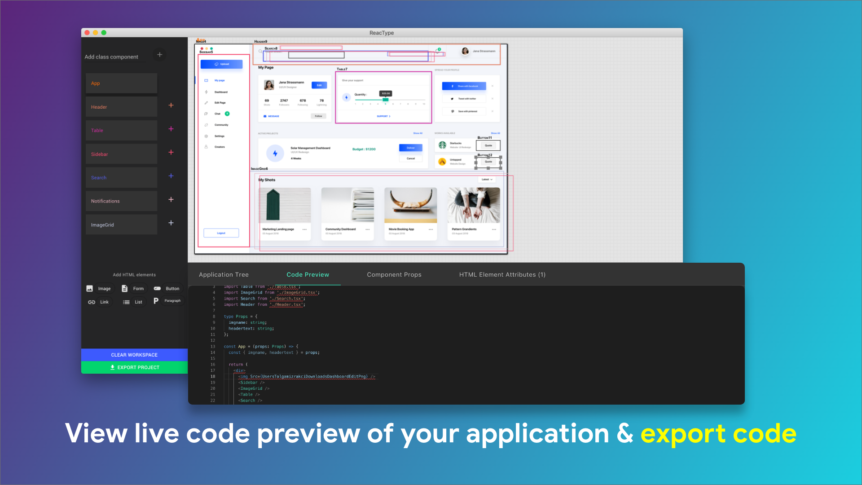
Task: Click Dashboard lightning icon in the mockup sidebar
Action: click(207, 92)
